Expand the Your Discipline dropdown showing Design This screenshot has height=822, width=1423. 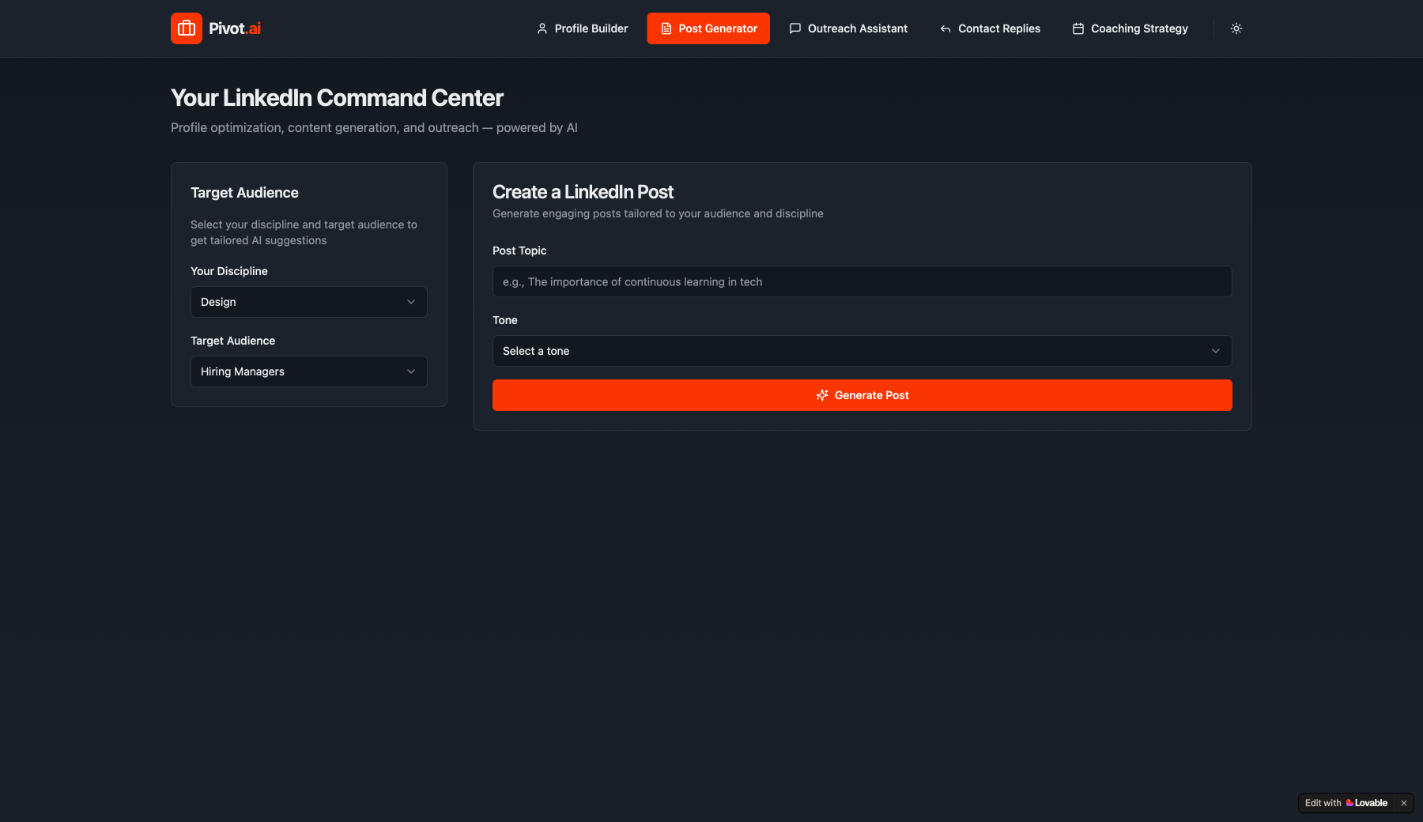point(309,302)
